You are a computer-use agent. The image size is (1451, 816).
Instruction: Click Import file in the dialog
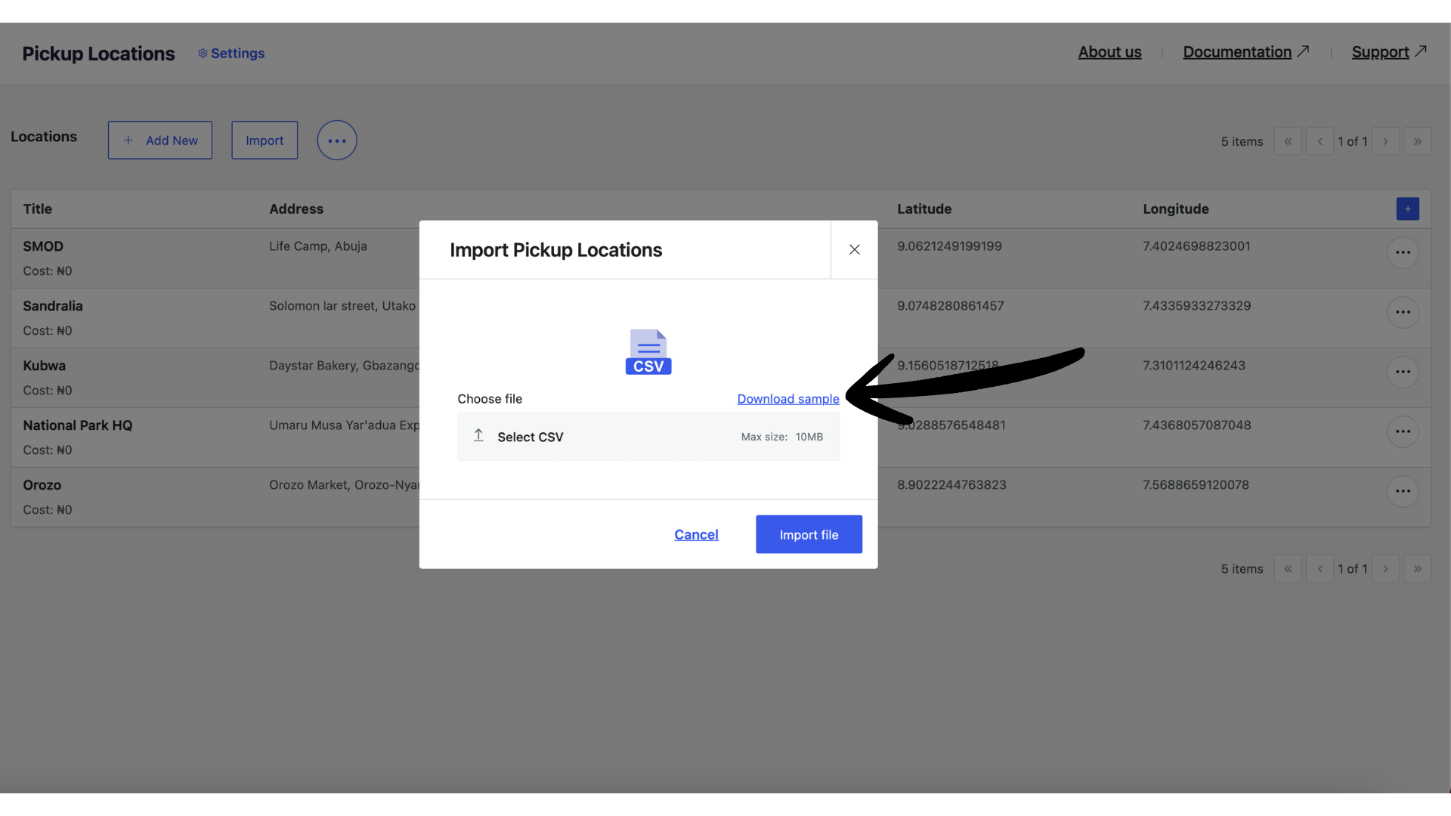(809, 534)
